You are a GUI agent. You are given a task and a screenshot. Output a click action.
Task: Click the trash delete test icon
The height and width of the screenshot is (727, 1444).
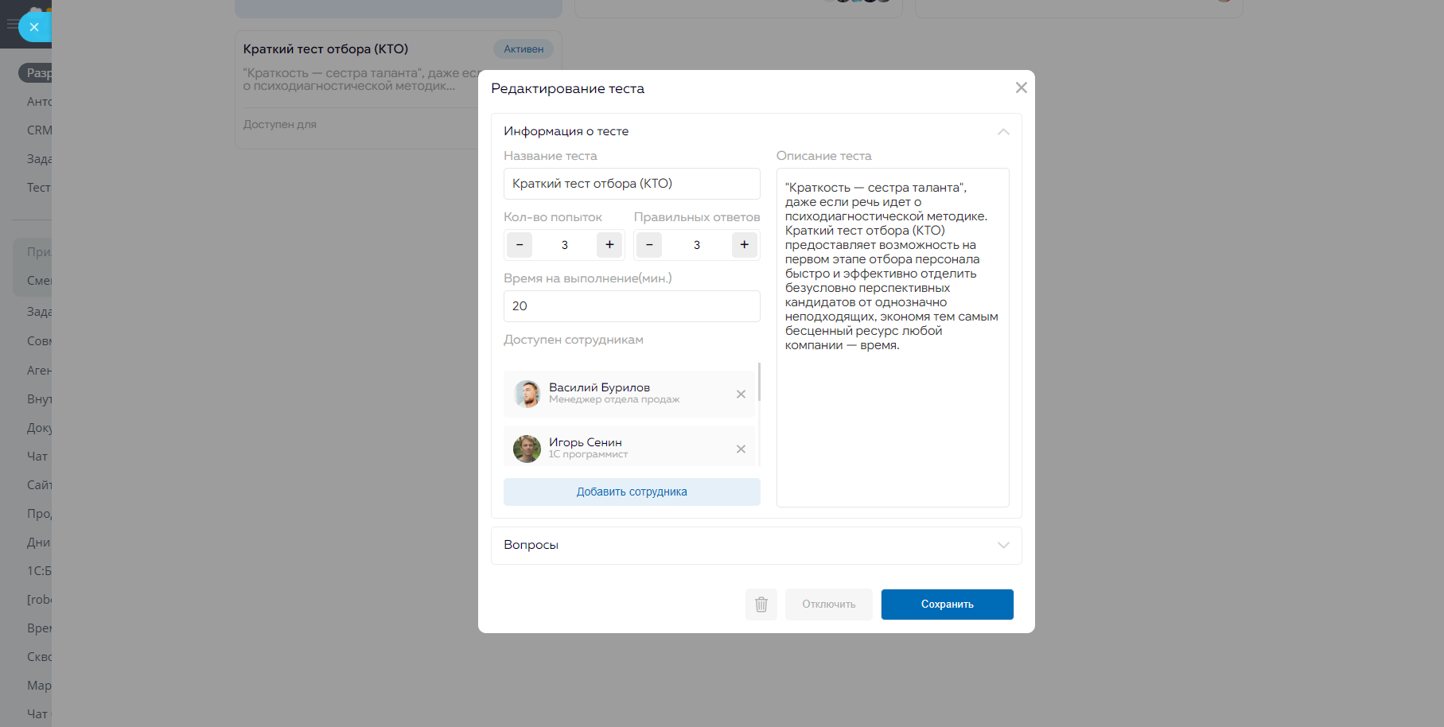click(x=761, y=605)
